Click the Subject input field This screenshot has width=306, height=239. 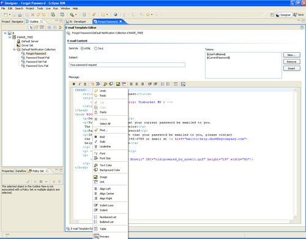[x=127, y=65]
